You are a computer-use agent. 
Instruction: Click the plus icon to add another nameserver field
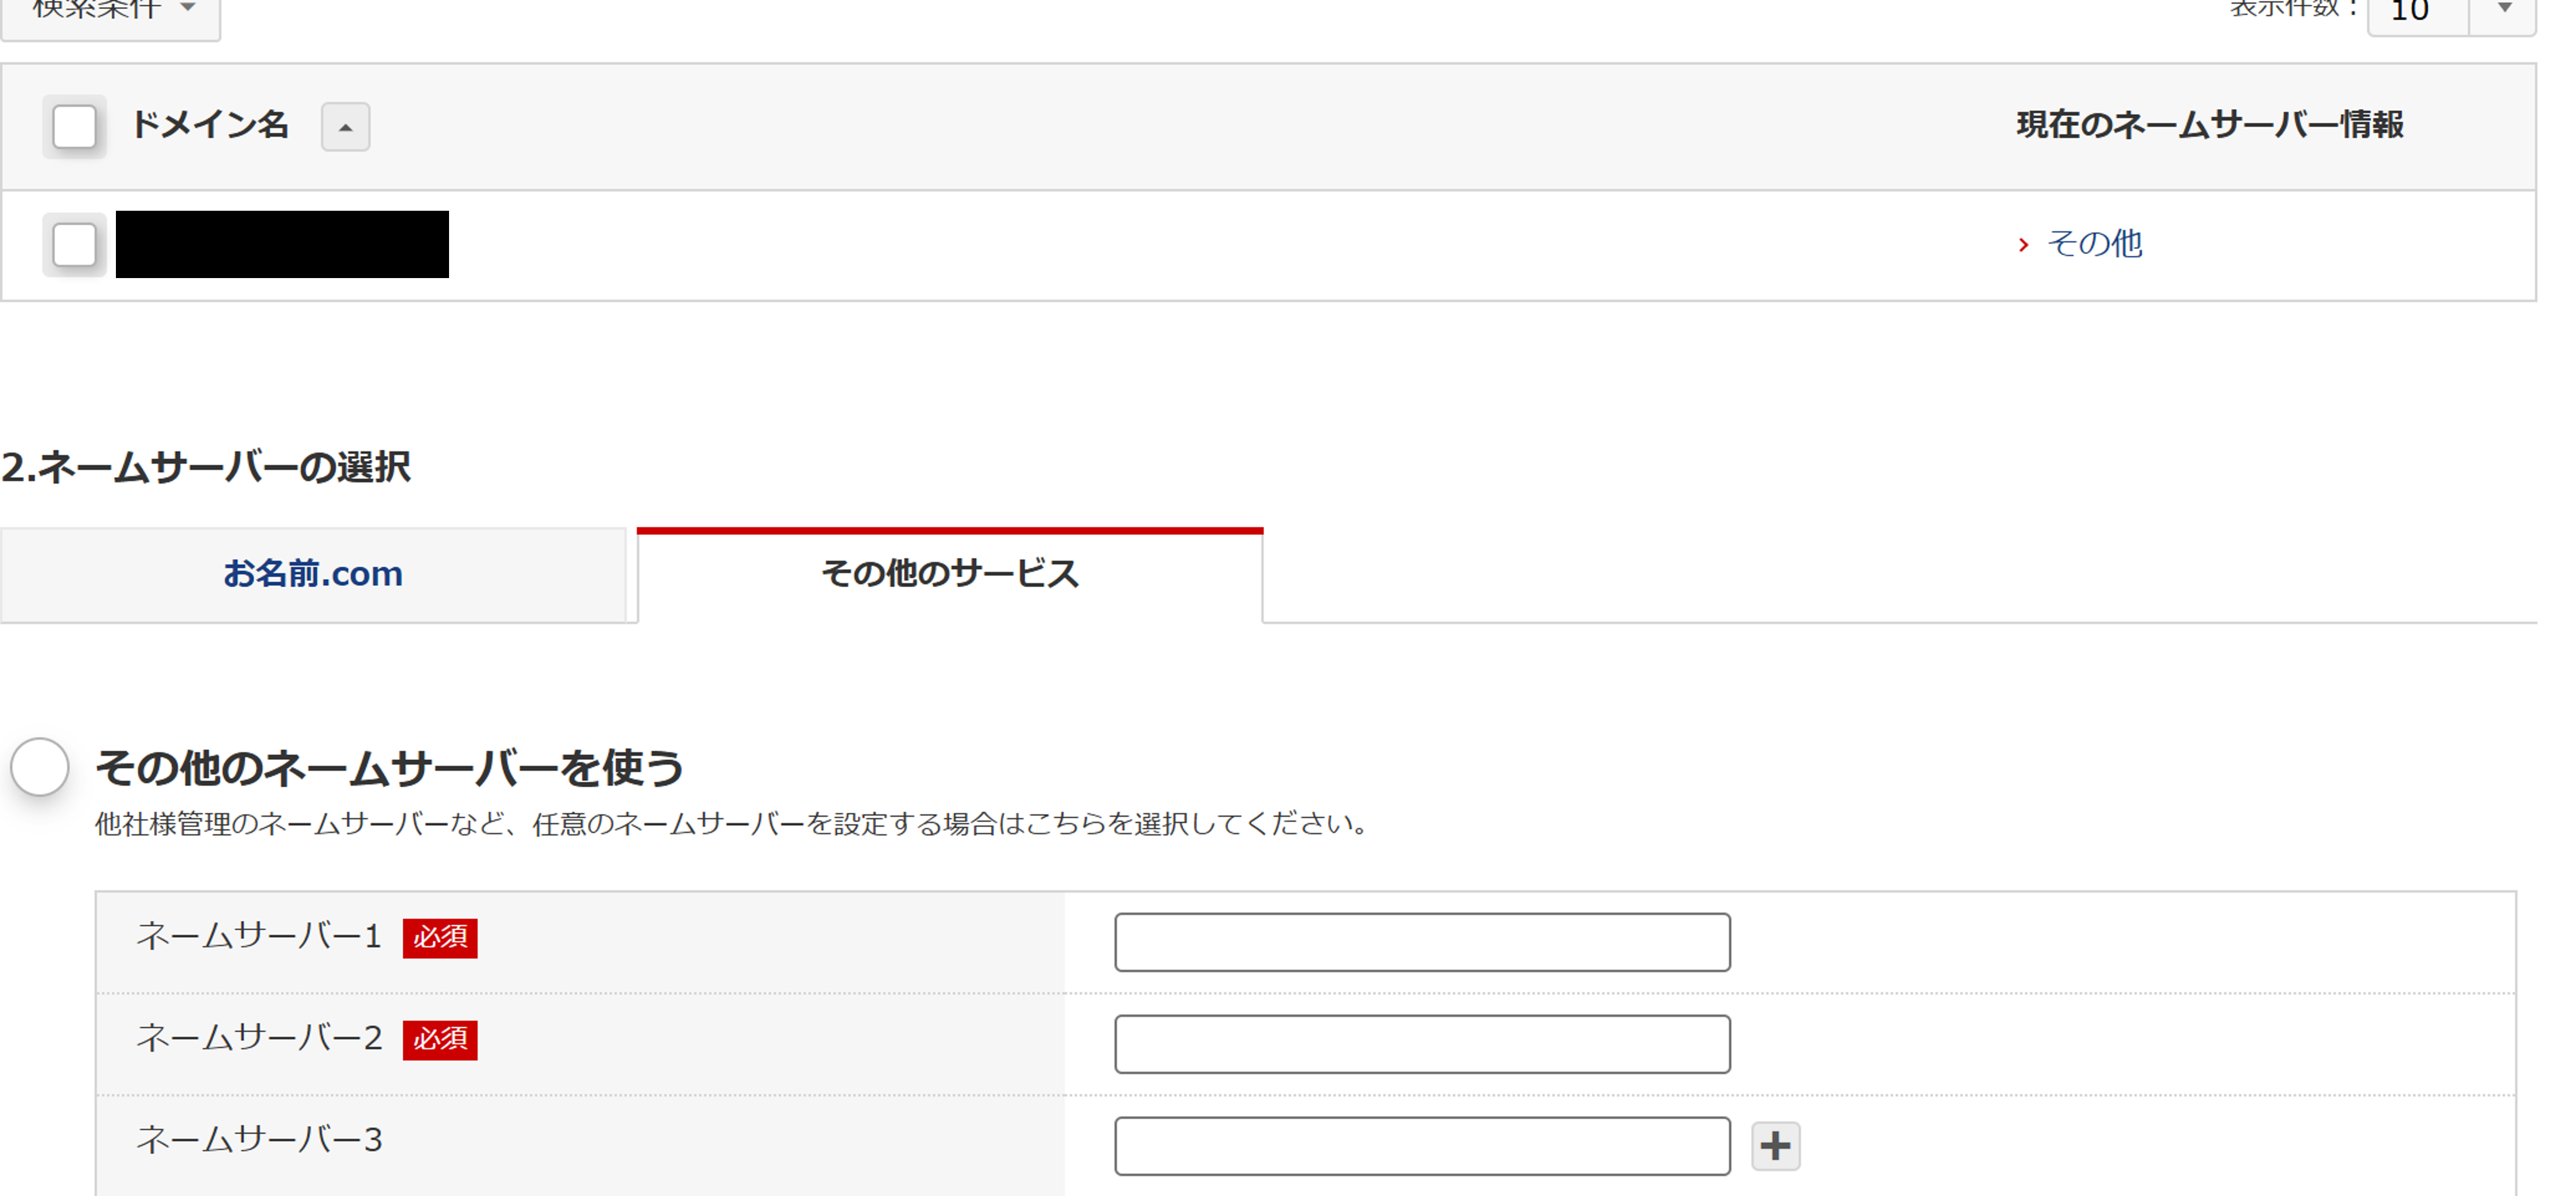point(1776,1145)
